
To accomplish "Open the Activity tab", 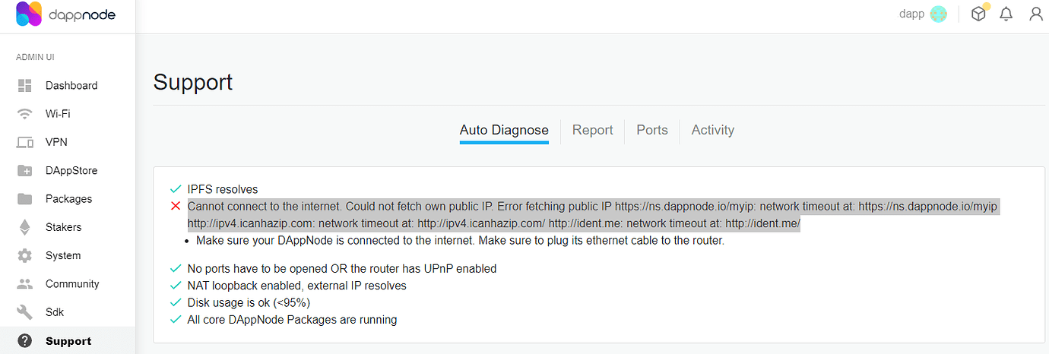I will 712,130.
